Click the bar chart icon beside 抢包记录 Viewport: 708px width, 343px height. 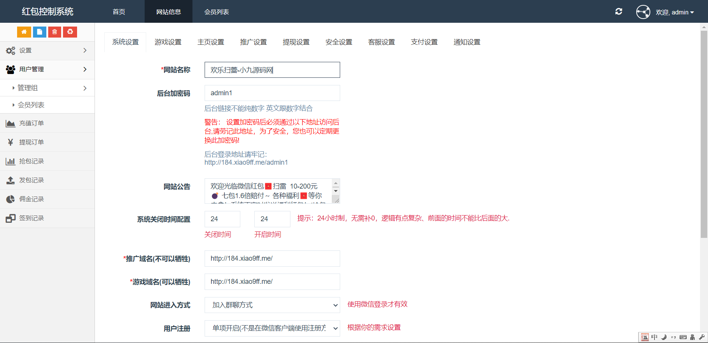tap(11, 161)
